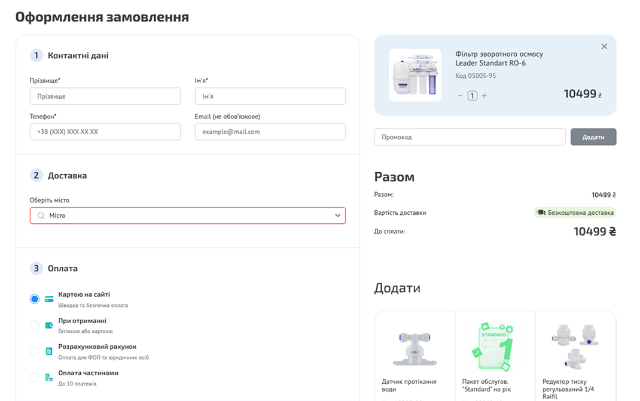Image resolution: width=640 pixels, height=401 pixels.
Task: Click the 'Промокод' input field
Action: [470, 137]
